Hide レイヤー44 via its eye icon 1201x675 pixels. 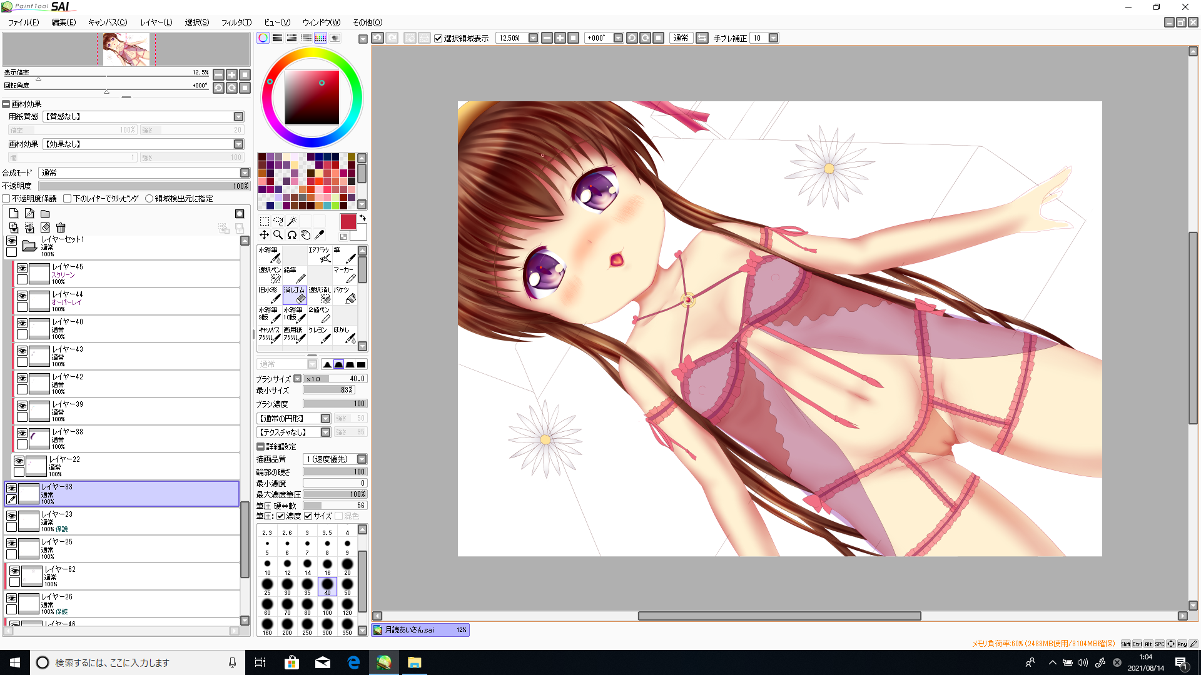[x=22, y=296]
